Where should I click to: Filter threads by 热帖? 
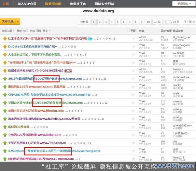coord(32,31)
